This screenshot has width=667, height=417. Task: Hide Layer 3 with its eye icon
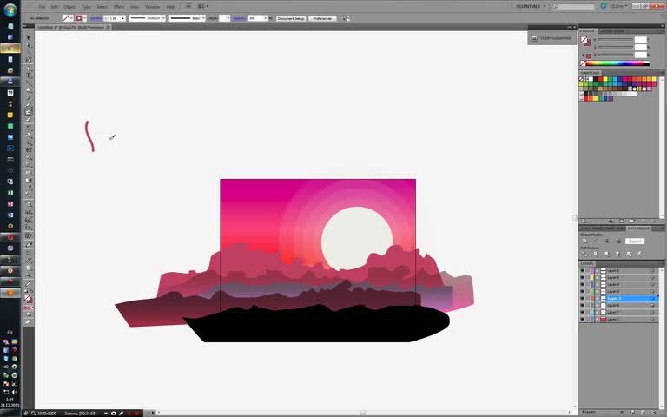click(x=583, y=292)
